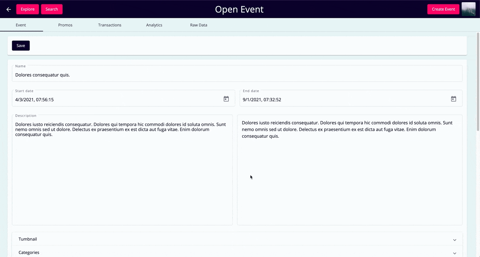Open the Analytics tab
Image resolution: width=480 pixels, height=257 pixels.
[154, 25]
